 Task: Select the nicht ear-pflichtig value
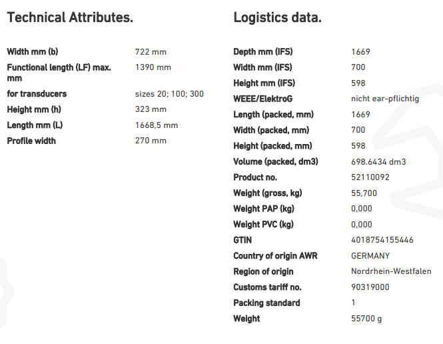pos(384,99)
